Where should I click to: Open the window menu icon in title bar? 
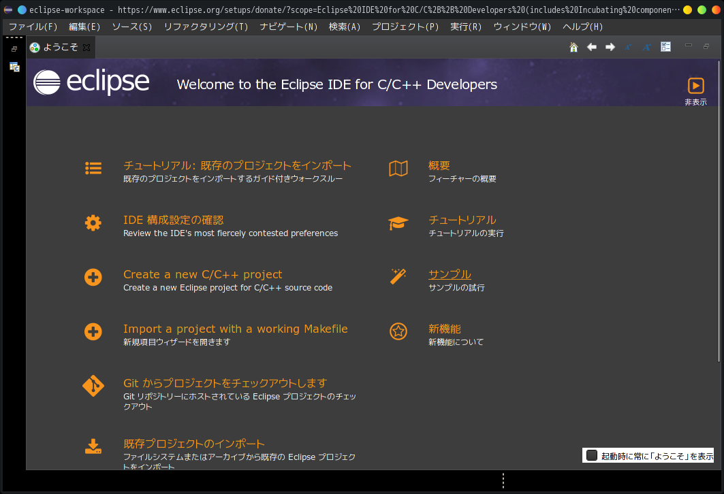click(8, 10)
